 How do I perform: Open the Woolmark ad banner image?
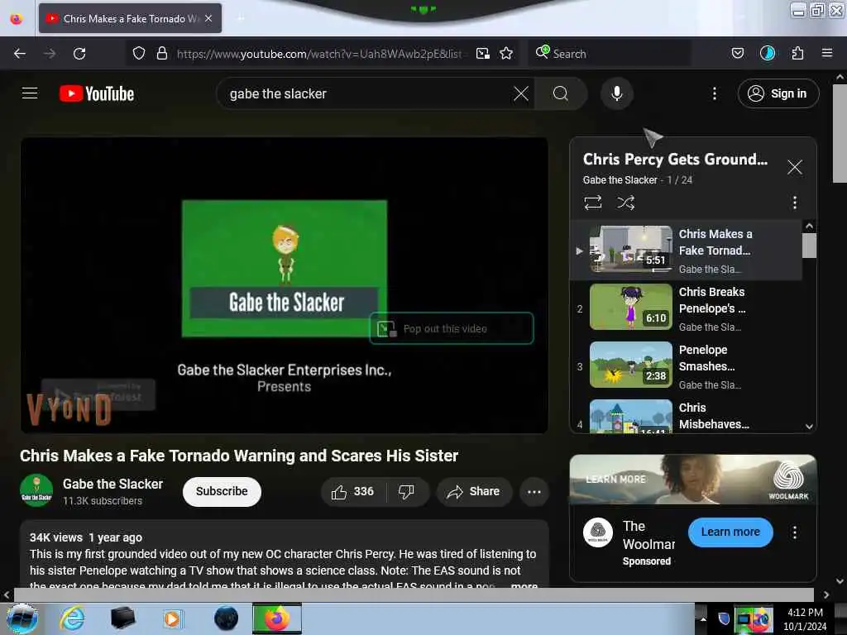pos(692,480)
